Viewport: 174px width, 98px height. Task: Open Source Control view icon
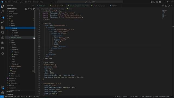click(2, 17)
